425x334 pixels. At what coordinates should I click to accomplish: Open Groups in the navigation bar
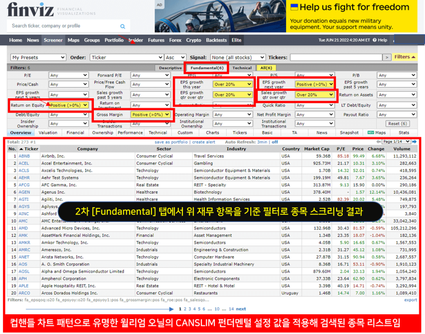pos(92,40)
